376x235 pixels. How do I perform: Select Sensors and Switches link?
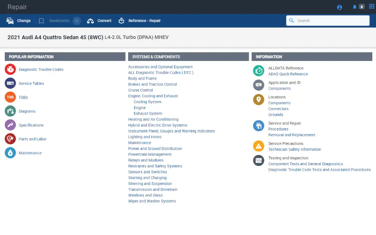click(x=148, y=172)
